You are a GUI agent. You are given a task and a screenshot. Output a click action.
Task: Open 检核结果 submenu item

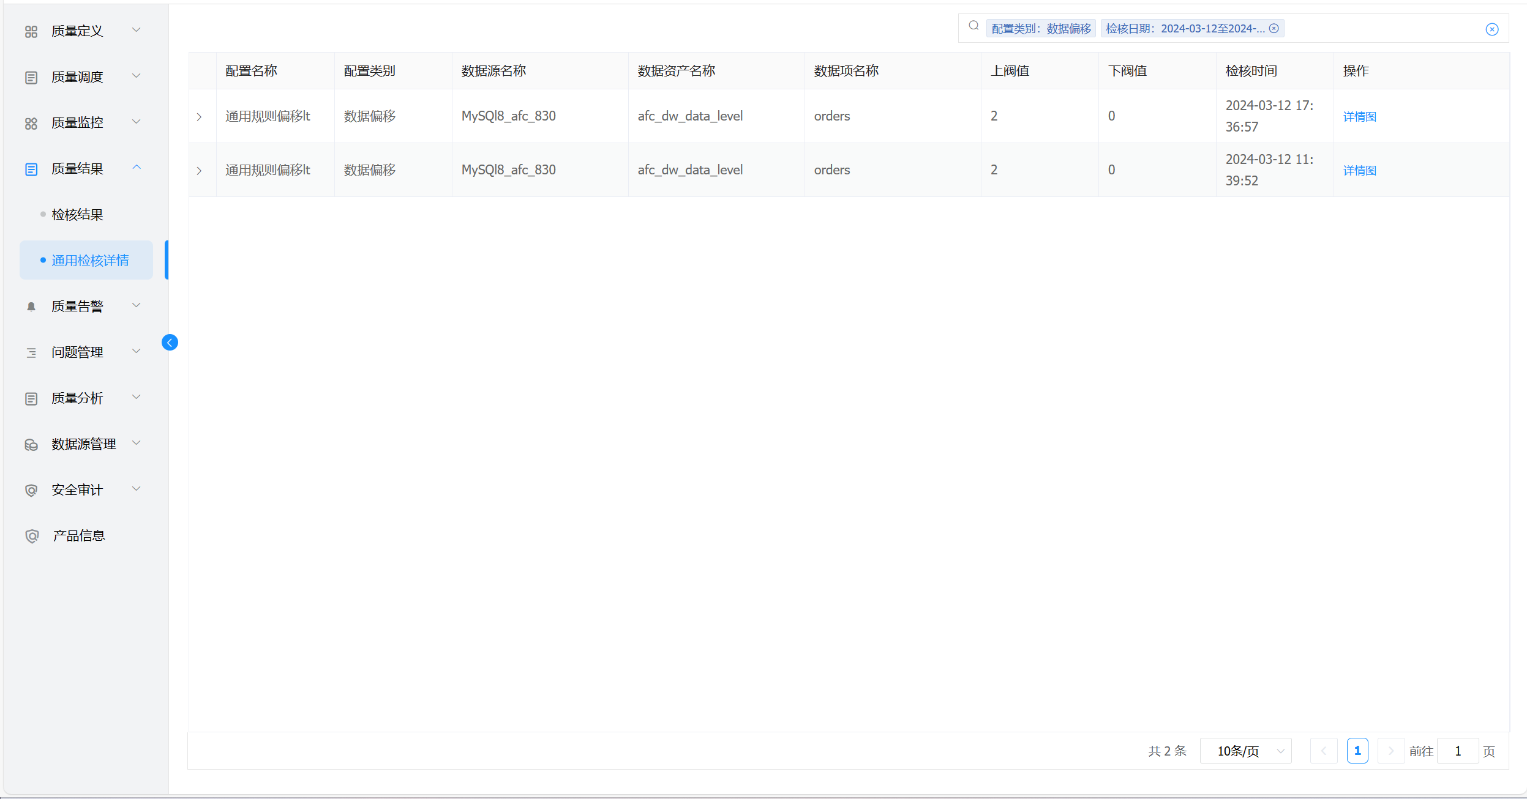(x=77, y=215)
